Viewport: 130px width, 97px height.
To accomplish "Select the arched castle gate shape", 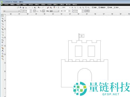I will (x=84, y=75).
